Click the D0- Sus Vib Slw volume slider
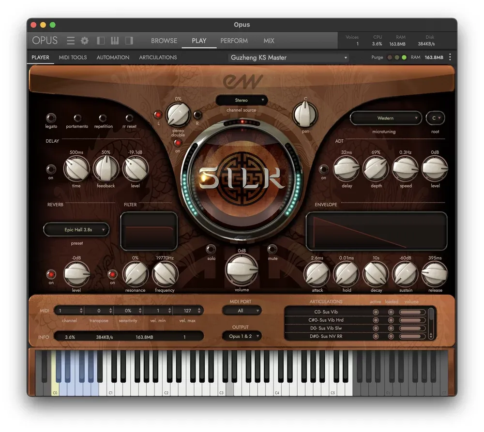Image resolution: width=484 pixels, height=432 pixels. click(x=412, y=328)
